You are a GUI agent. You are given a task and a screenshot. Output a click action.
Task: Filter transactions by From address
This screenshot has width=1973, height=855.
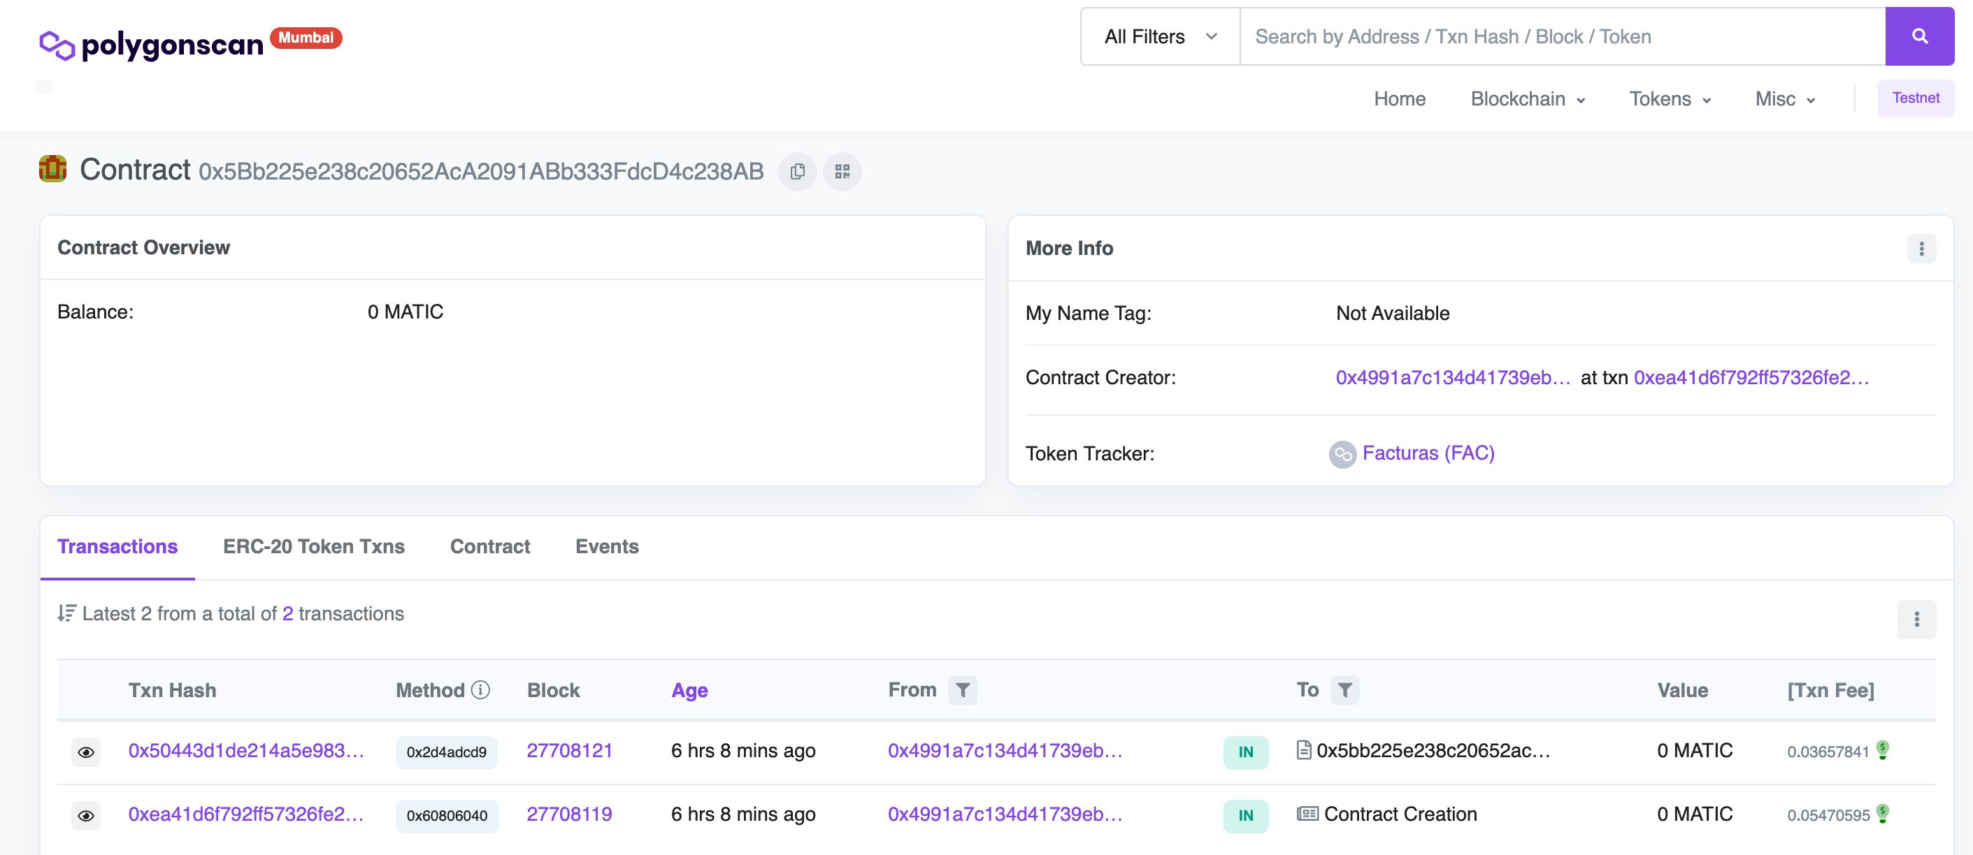[963, 690]
